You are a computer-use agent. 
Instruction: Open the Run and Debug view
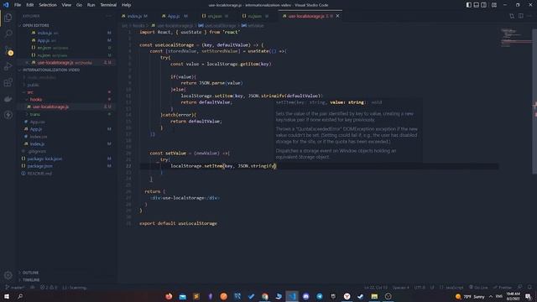[x=8, y=66]
